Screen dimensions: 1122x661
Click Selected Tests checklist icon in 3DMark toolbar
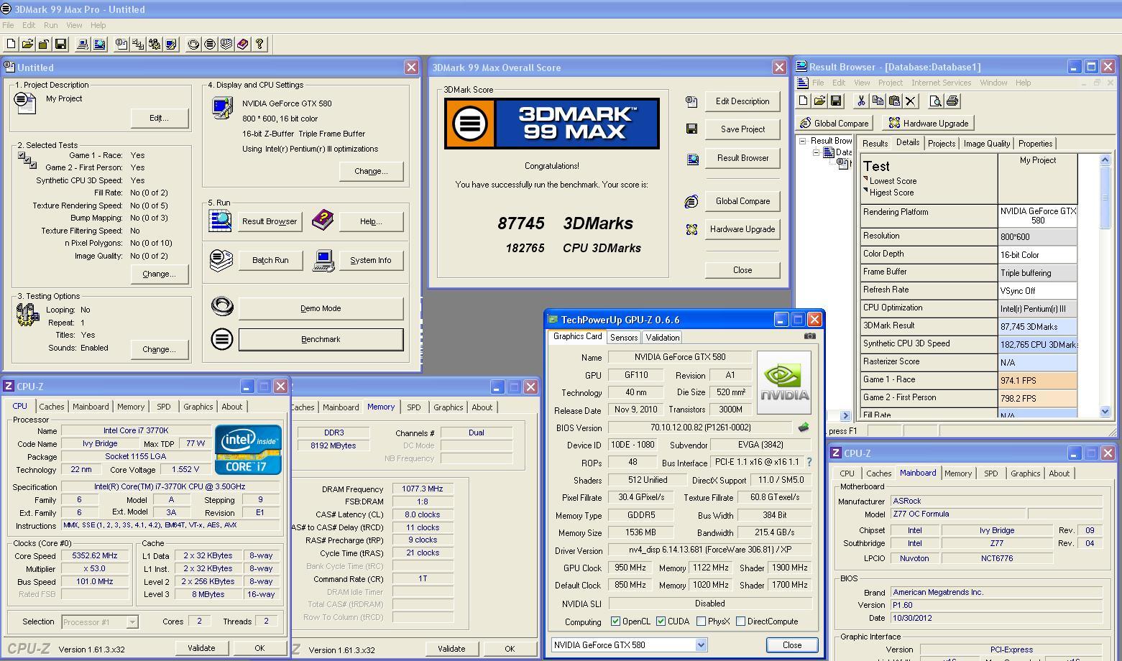[138, 45]
